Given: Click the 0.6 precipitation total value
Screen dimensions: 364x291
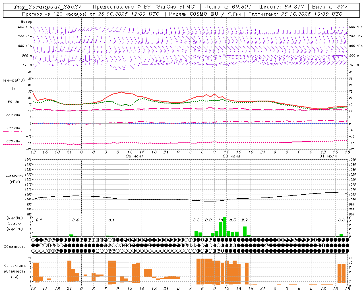Looking at the screenshot, I should [x=341, y=220].
